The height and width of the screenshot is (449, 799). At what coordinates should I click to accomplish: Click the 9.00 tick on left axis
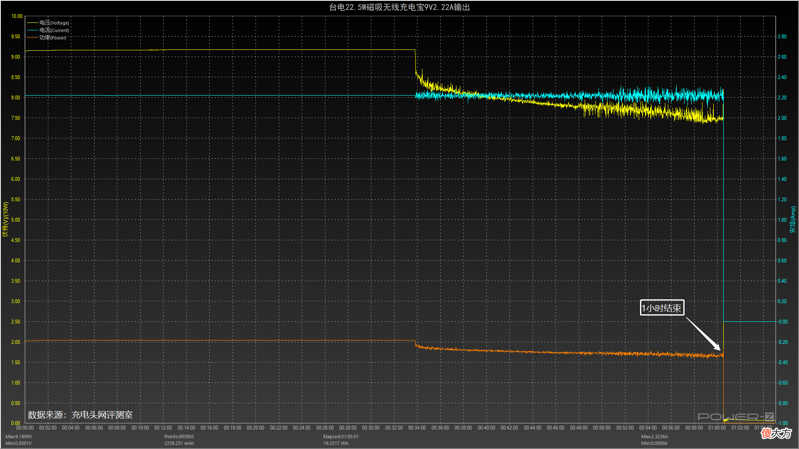[16, 57]
